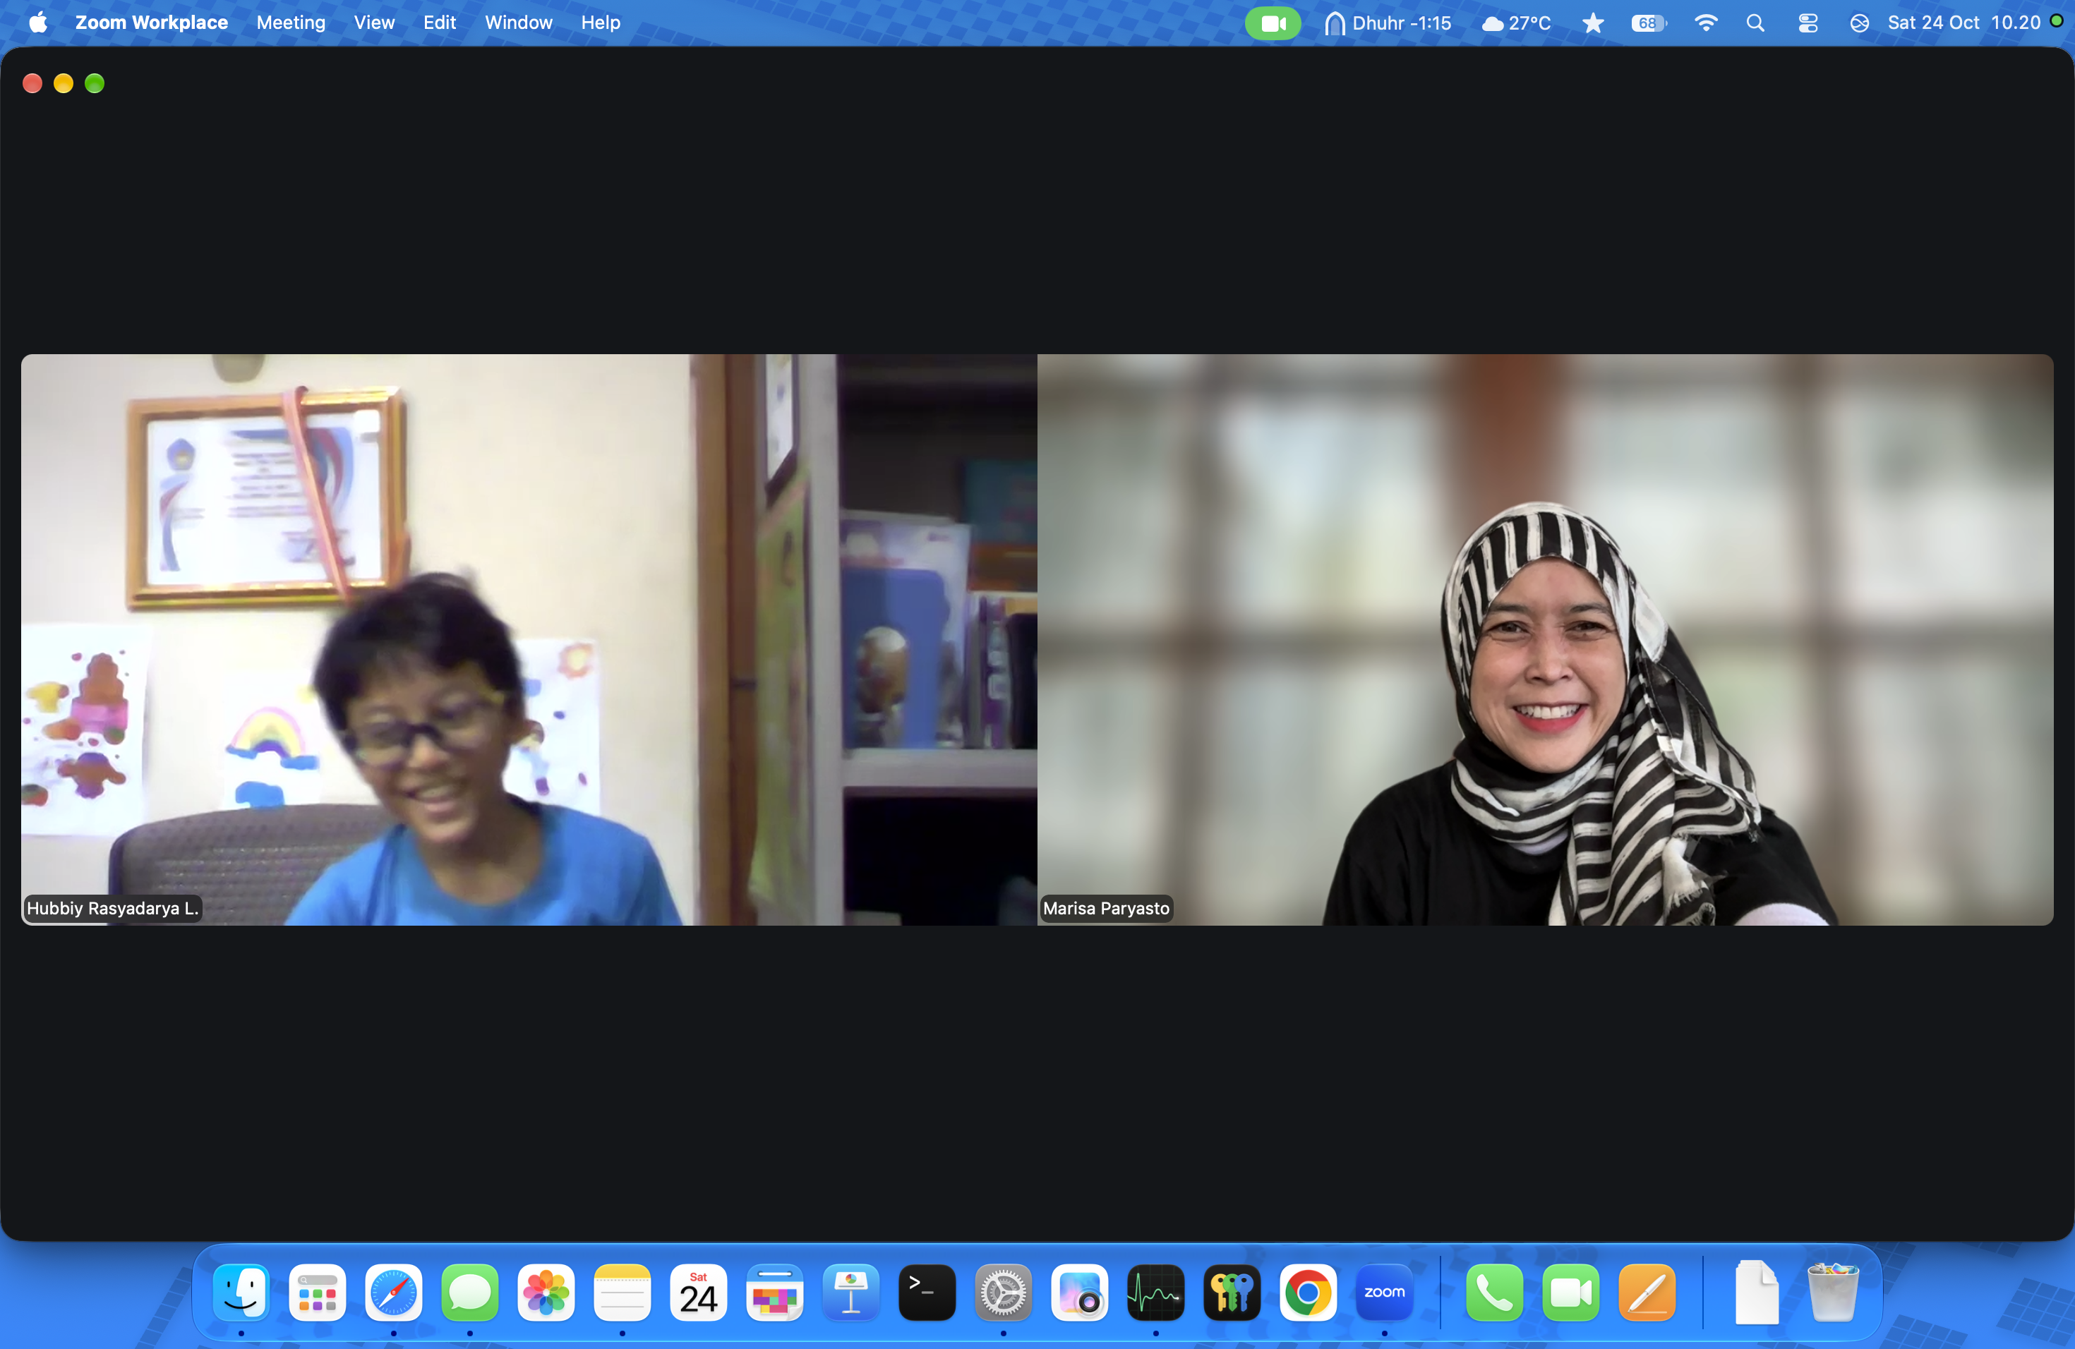Launch Safari from the Dock

393,1293
